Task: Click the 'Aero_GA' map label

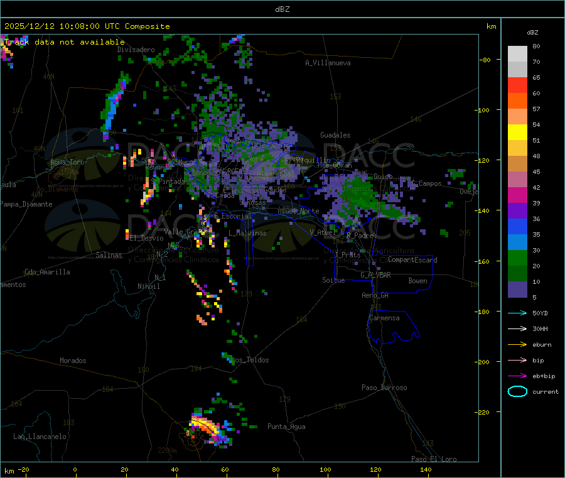Action: 375,295
